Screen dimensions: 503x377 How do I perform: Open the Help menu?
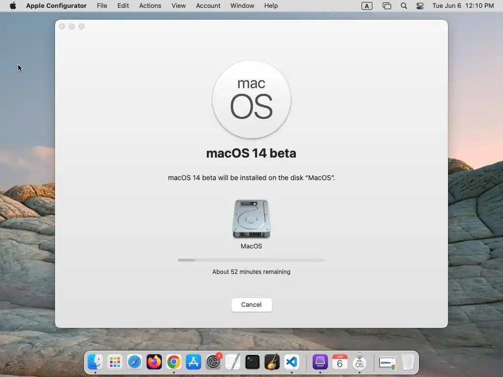pos(271,6)
